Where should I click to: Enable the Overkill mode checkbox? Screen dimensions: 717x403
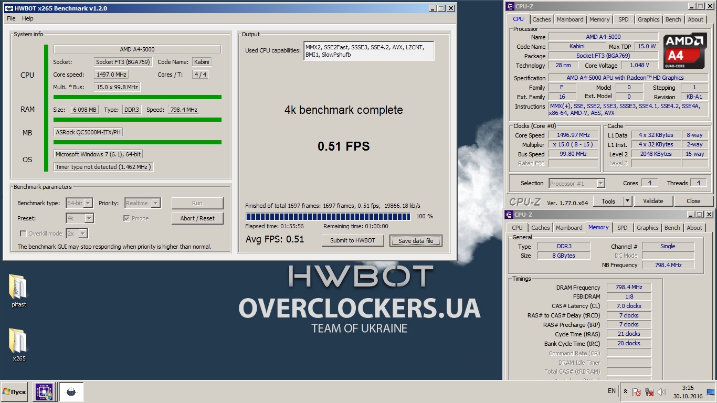(x=23, y=234)
